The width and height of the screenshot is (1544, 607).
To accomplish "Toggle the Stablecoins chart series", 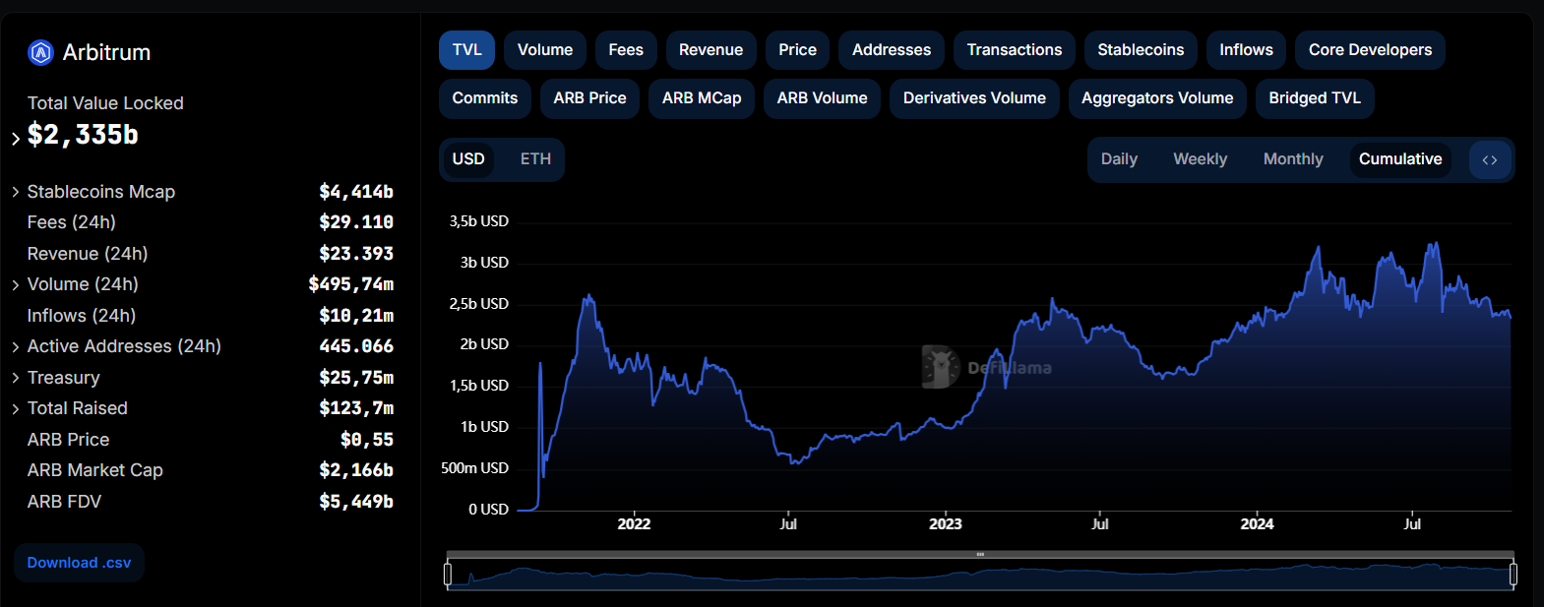I will click(x=1141, y=50).
